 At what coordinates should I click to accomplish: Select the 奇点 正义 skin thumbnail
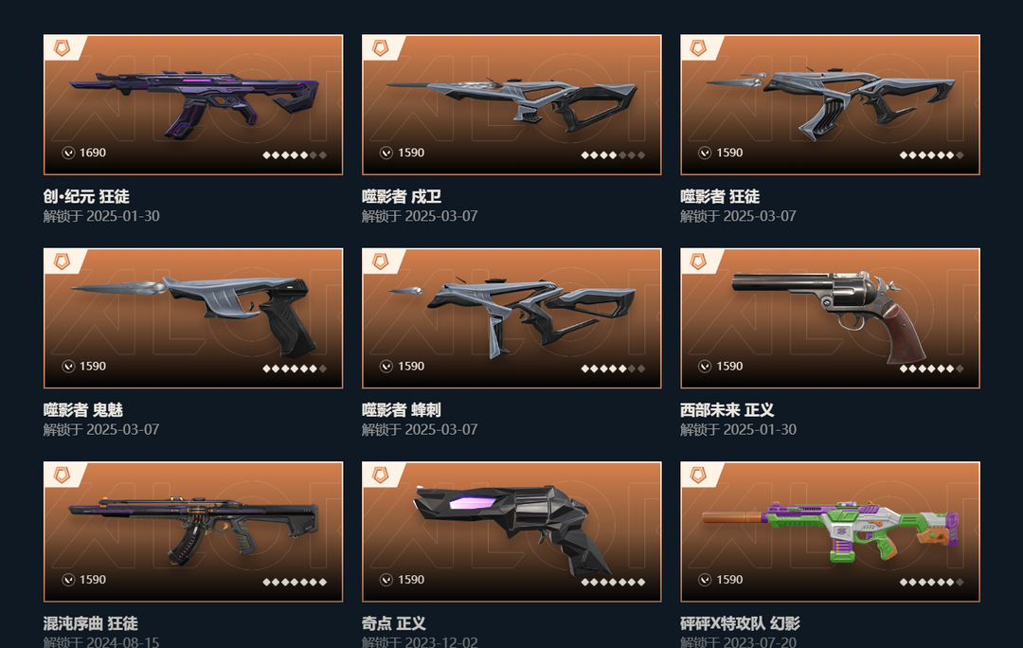click(511, 531)
